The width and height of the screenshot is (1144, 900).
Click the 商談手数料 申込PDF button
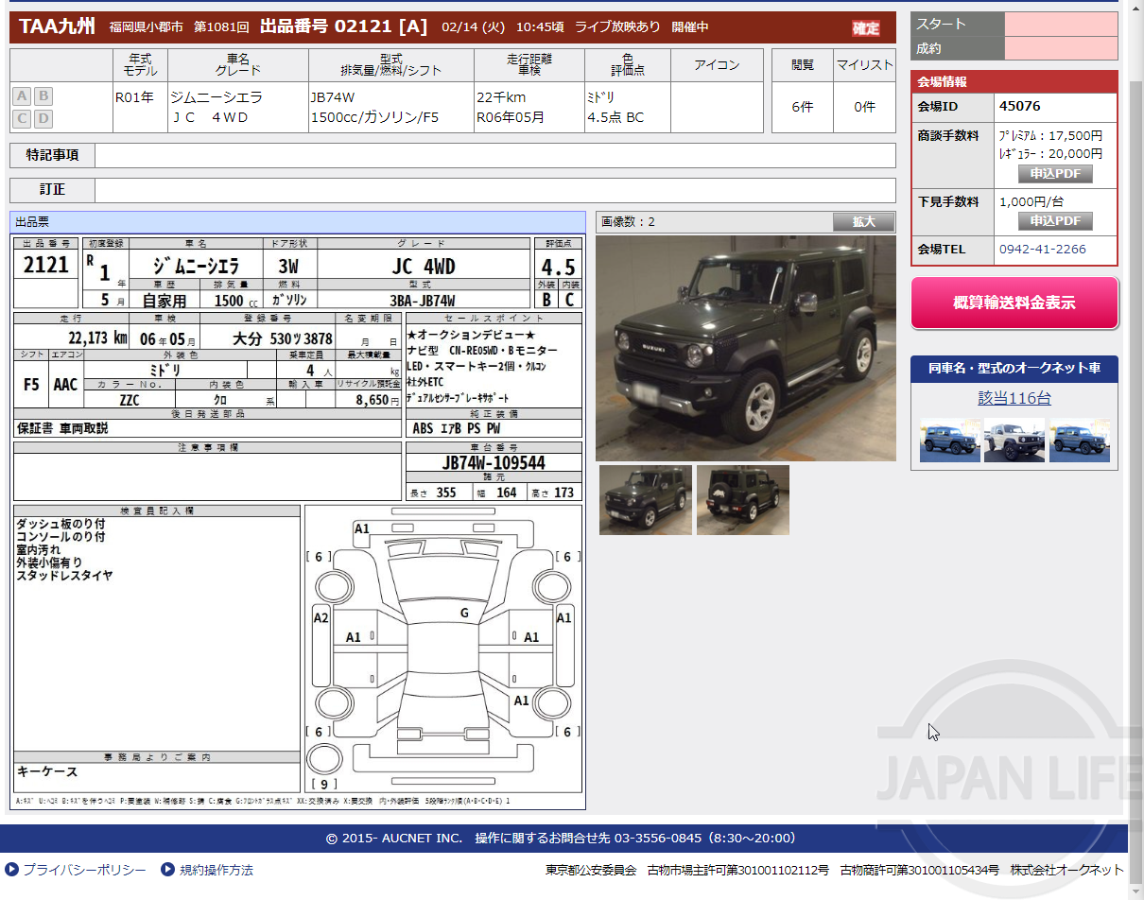(1055, 174)
